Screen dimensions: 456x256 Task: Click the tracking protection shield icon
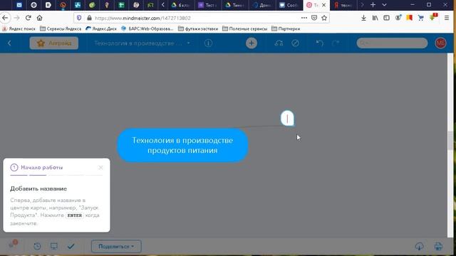(79, 18)
